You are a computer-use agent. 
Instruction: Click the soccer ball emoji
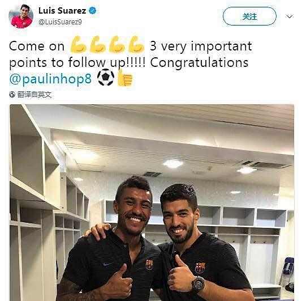point(106,78)
